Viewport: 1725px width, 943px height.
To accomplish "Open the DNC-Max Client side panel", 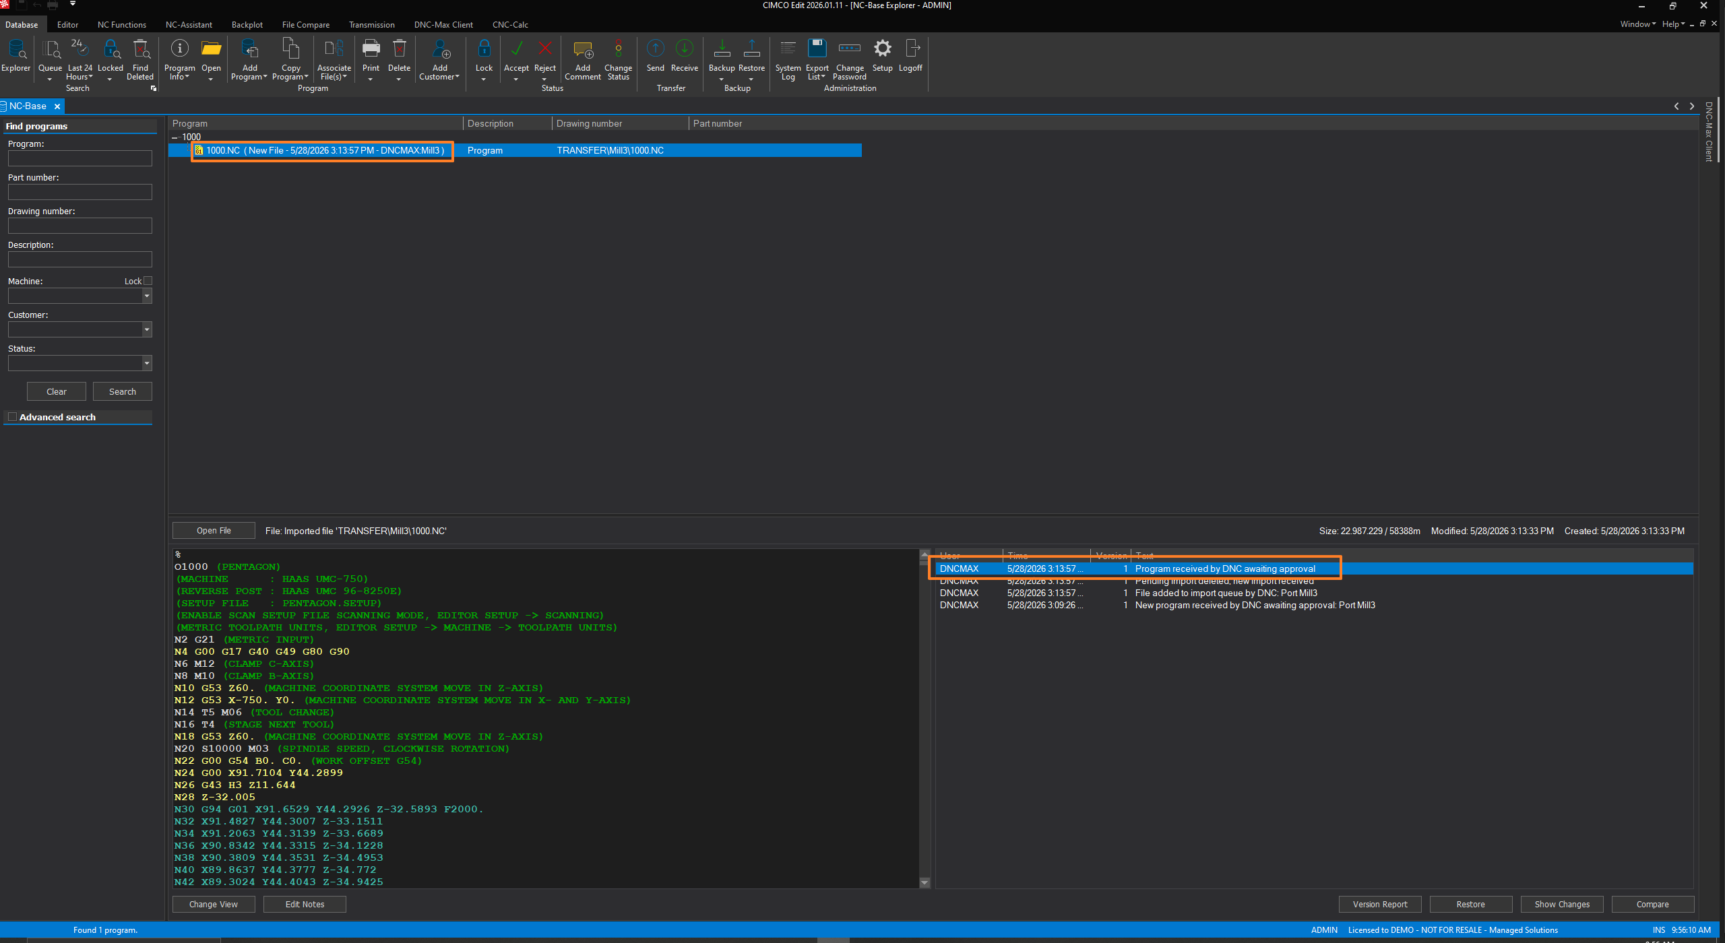I will [x=1709, y=132].
